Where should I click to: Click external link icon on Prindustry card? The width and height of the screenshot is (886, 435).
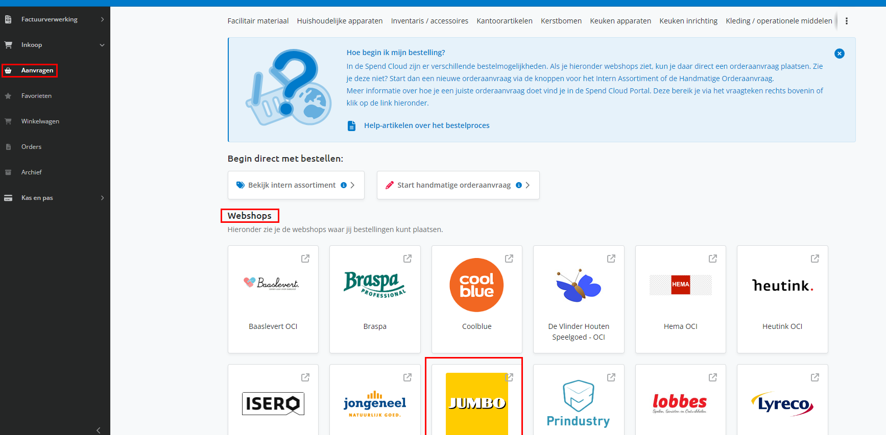tap(611, 377)
